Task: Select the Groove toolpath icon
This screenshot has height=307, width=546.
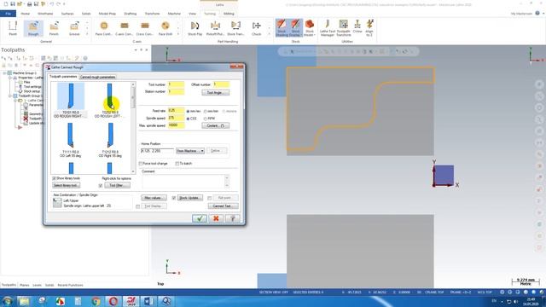Action: pos(74,28)
